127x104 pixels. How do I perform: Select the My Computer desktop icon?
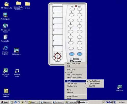point(5,16)
